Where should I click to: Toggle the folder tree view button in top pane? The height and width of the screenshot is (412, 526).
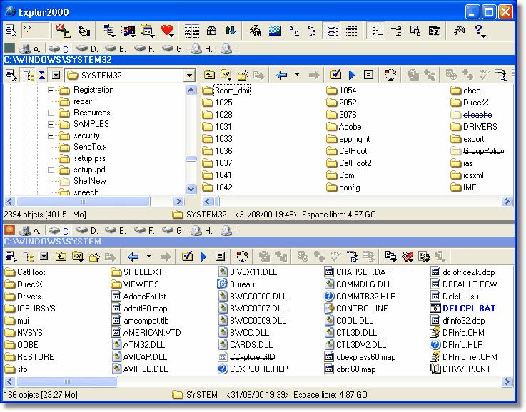click(x=29, y=75)
